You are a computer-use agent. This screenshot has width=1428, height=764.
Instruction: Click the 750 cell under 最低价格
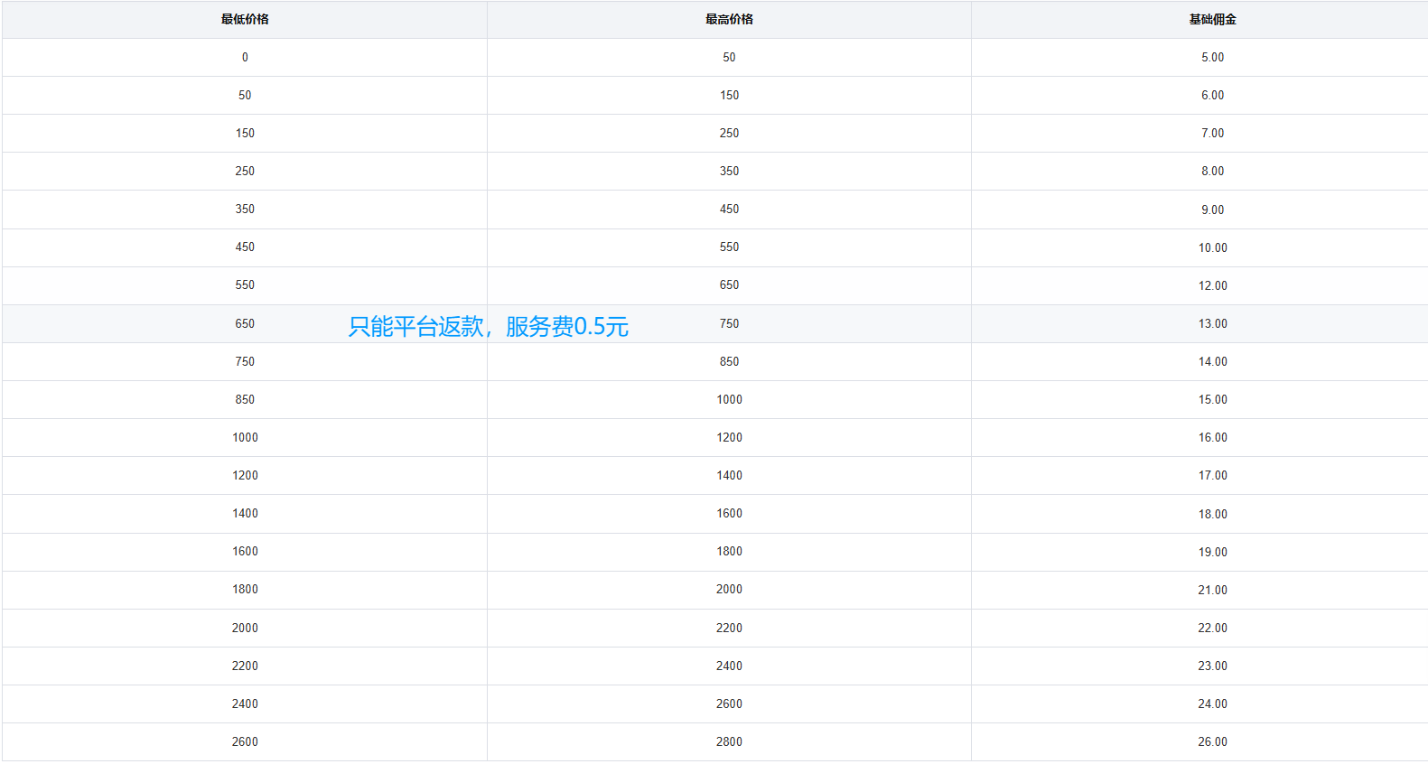click(x=245, y=362)
